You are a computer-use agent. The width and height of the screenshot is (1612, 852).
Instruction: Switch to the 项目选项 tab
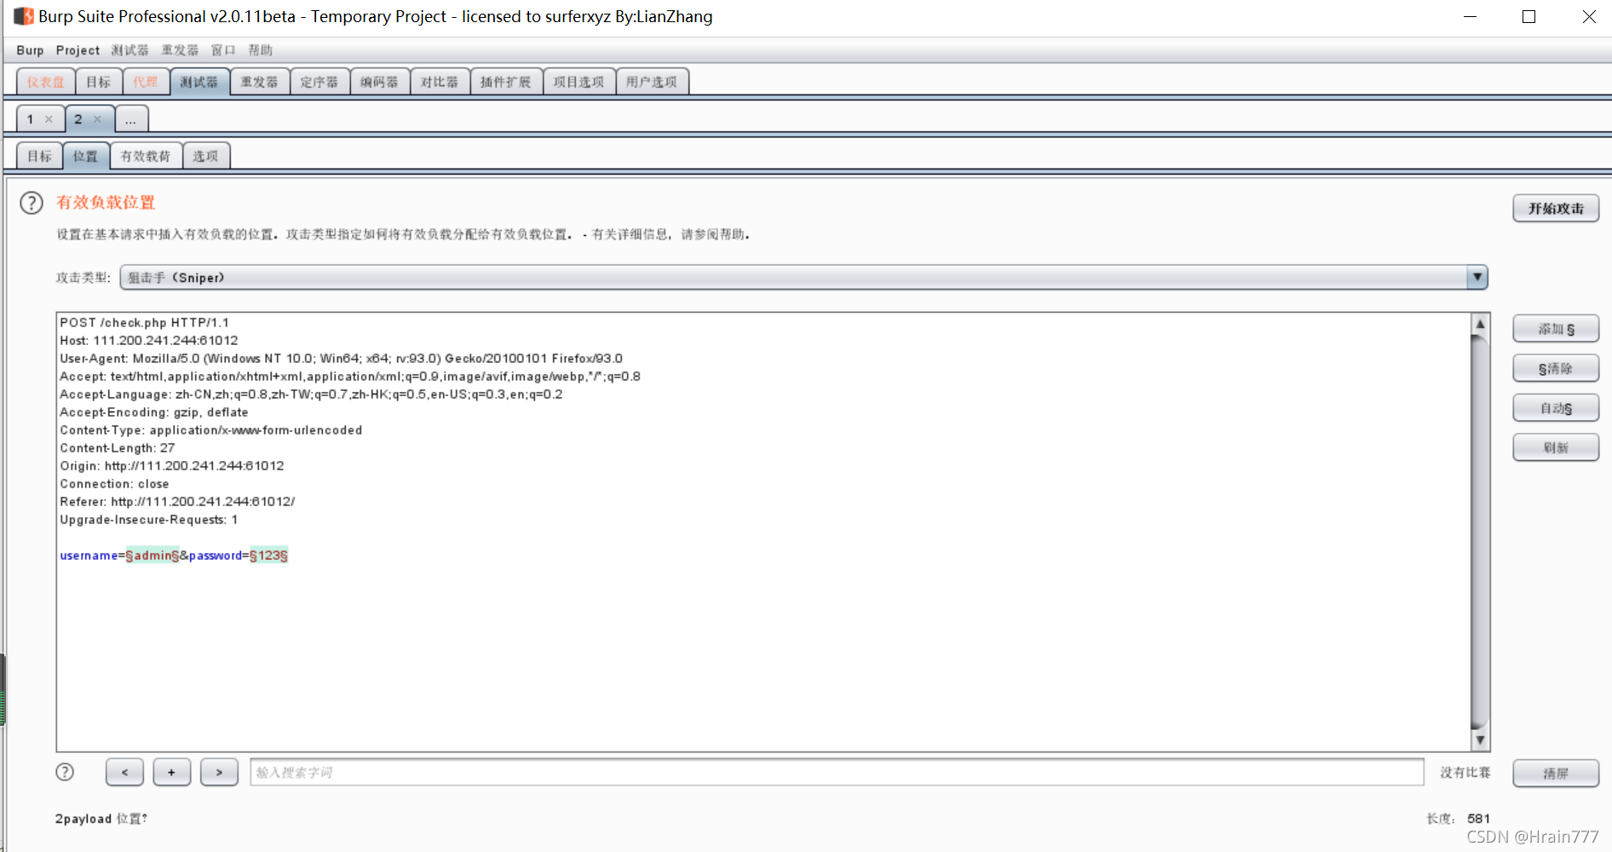click(x=579, y=82)
